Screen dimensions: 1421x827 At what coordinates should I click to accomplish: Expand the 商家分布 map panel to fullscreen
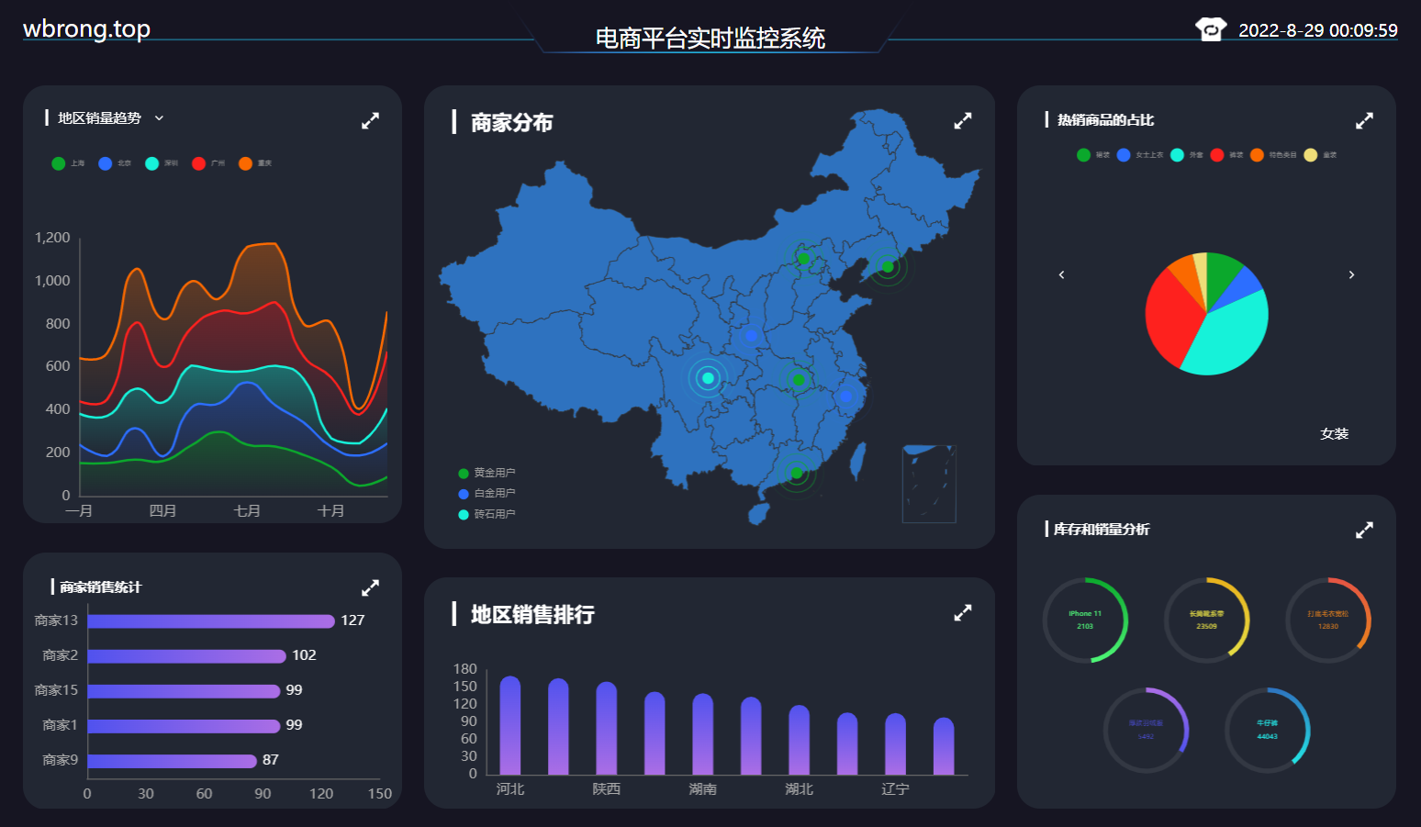point(962,120)
